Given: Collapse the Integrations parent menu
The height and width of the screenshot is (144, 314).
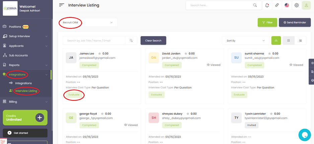Looking at the screenshot, I should point(25,75).
